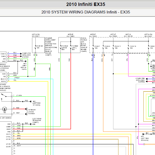The image size is (155, 155).
Task: Click the arrowhead on the blue CAN H wire
Action: click(21, 54)
